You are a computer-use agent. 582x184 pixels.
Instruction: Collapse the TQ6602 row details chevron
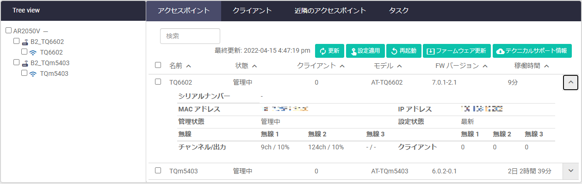571,82
